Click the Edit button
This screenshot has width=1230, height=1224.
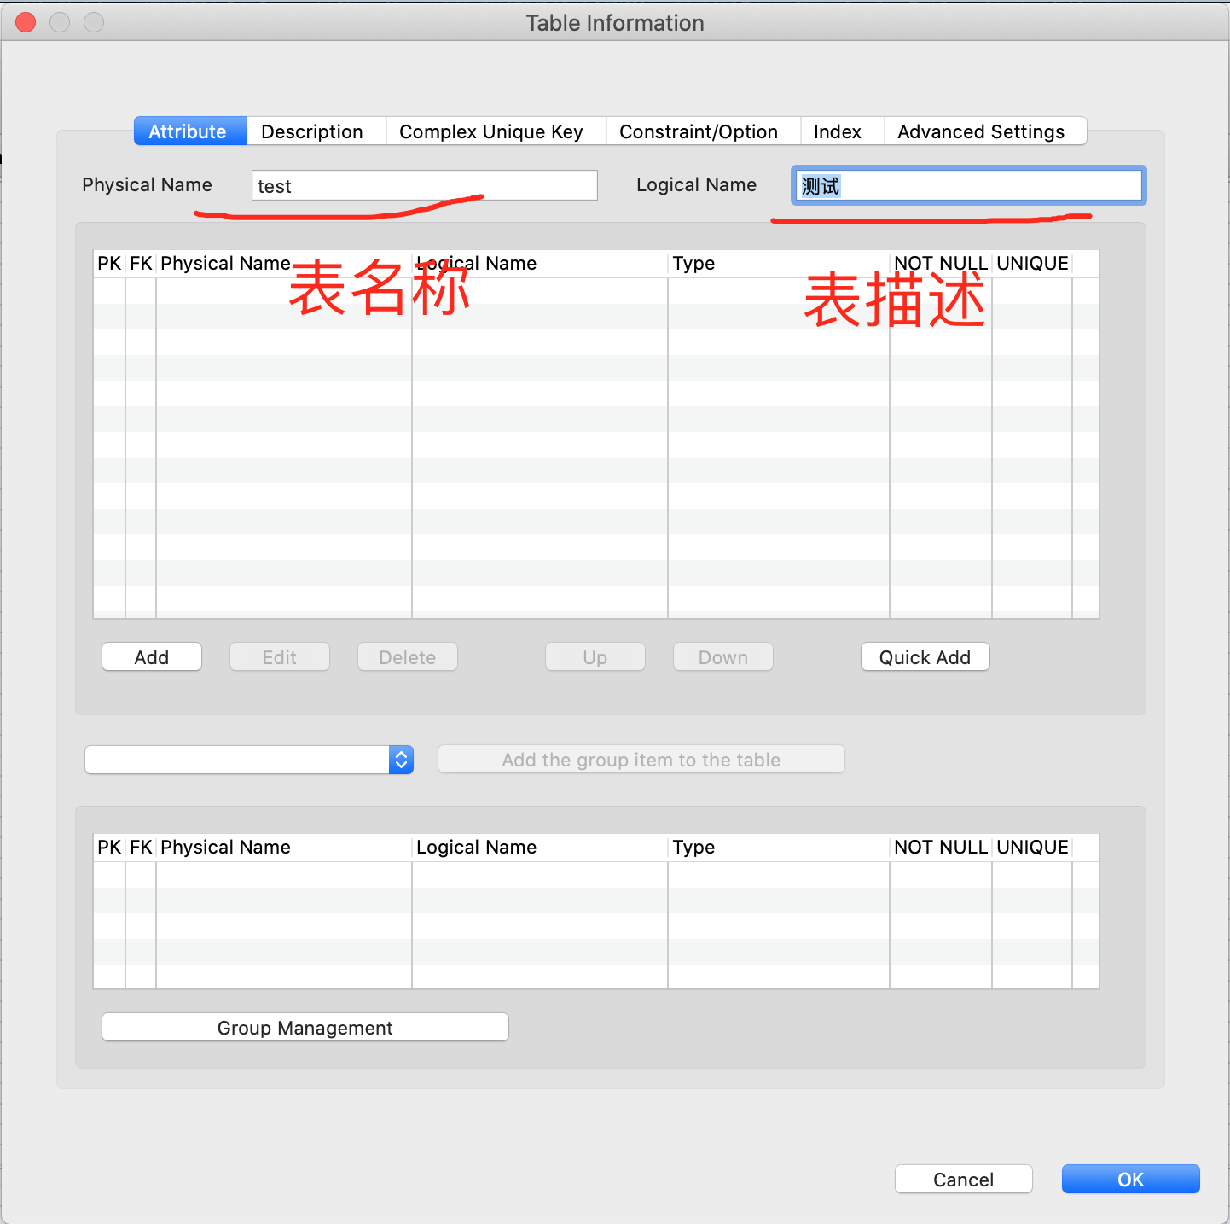[x=279, y=656]
